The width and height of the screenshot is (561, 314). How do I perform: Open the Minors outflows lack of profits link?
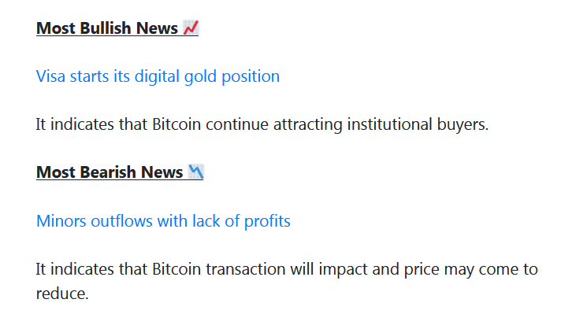pyautogui.click(x=163, y=221)
